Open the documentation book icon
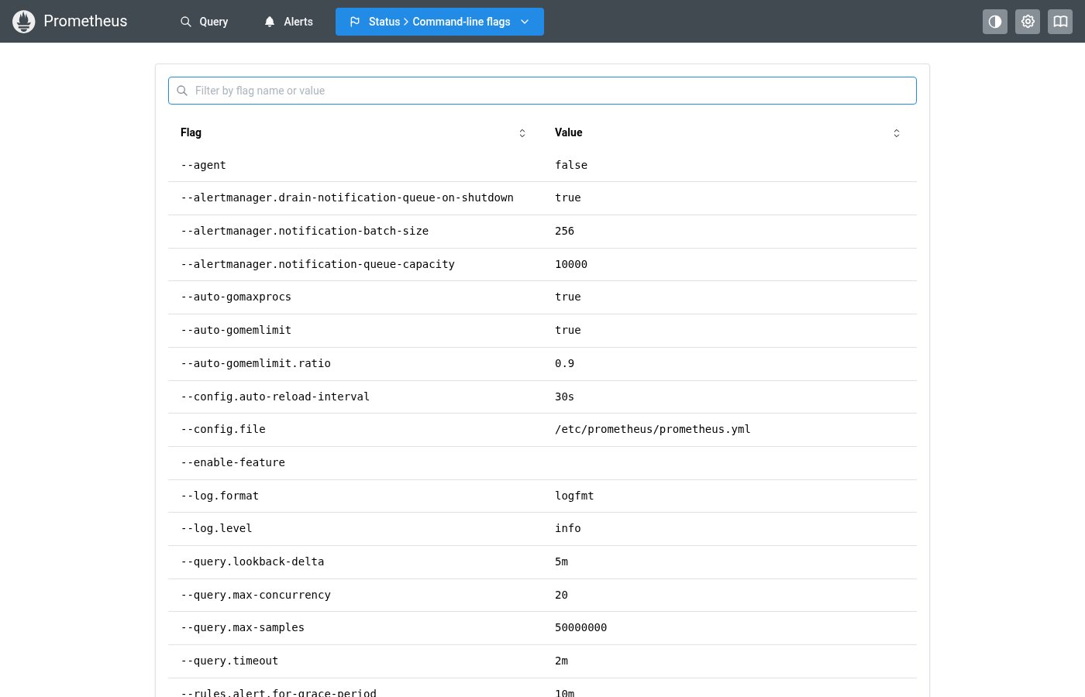The width and height of the screenshot is (1085, 697). (1060, 22)
